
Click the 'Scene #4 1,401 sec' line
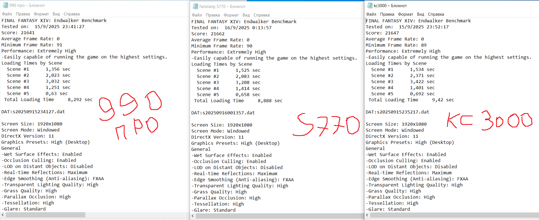click(x=403, y=88)
